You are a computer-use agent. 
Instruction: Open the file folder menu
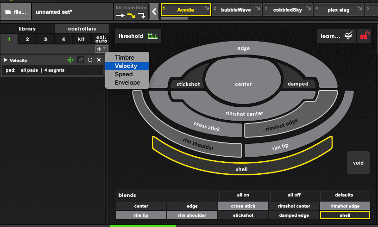[16, 12]
